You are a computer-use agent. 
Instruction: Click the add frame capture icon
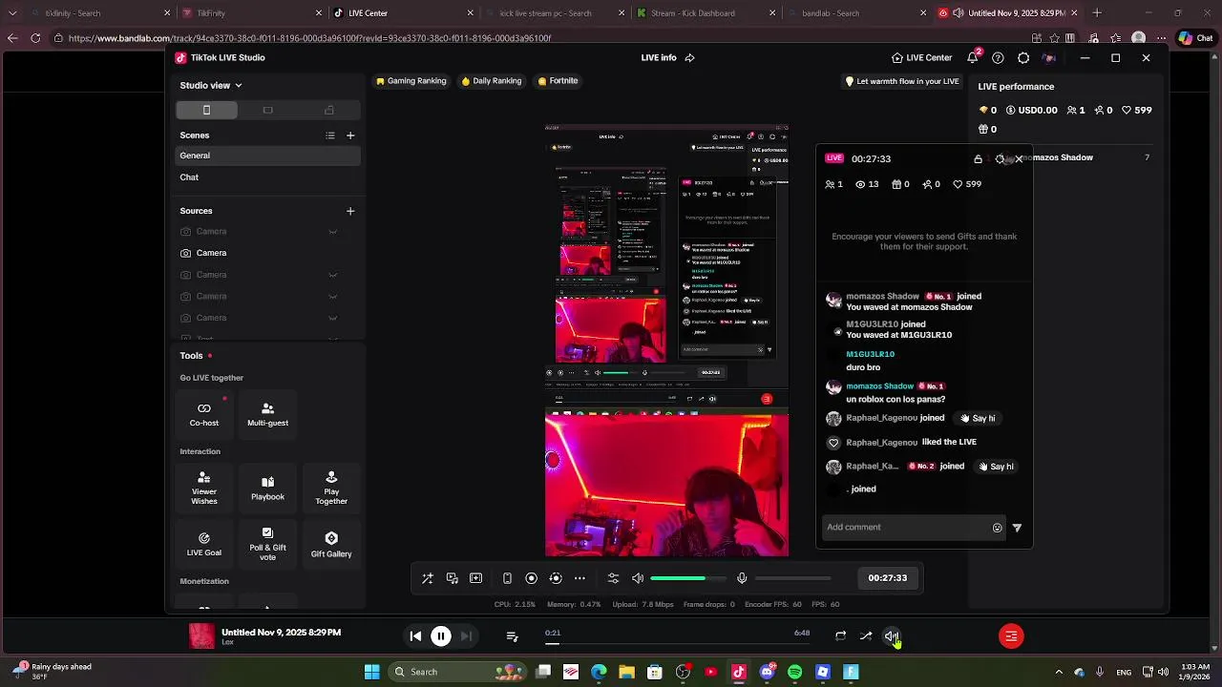(x=475, y=578)
